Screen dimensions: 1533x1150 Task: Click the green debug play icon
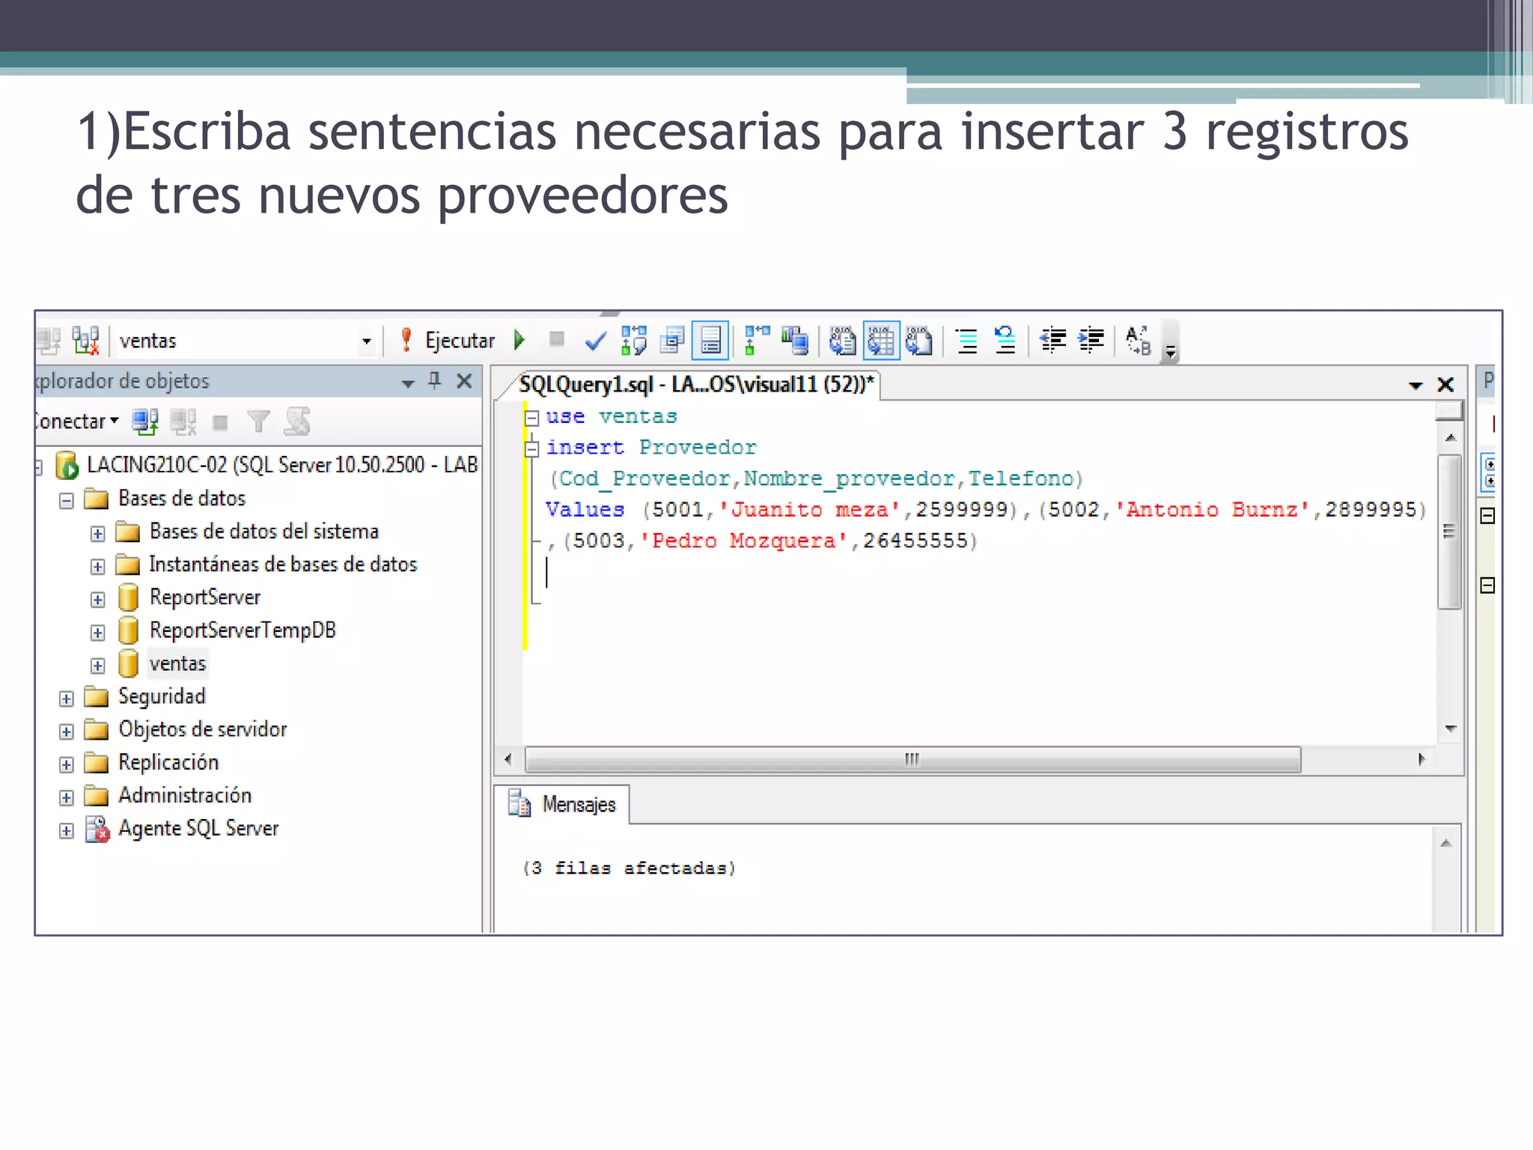coord(519,341)
